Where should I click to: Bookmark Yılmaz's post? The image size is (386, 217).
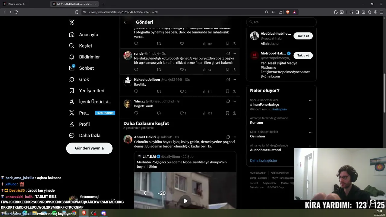(x=227, y=113)
